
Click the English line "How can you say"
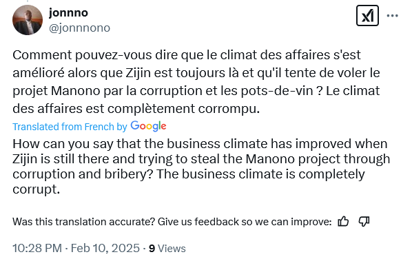200,144
